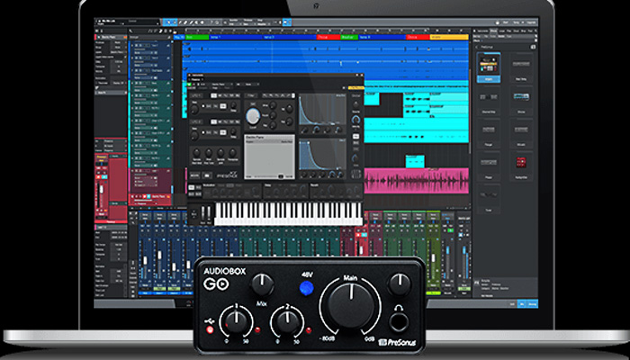Select the pink audio waveform clip
The width and height of the screenshot is (630, 360).
(x=416, y=179)
